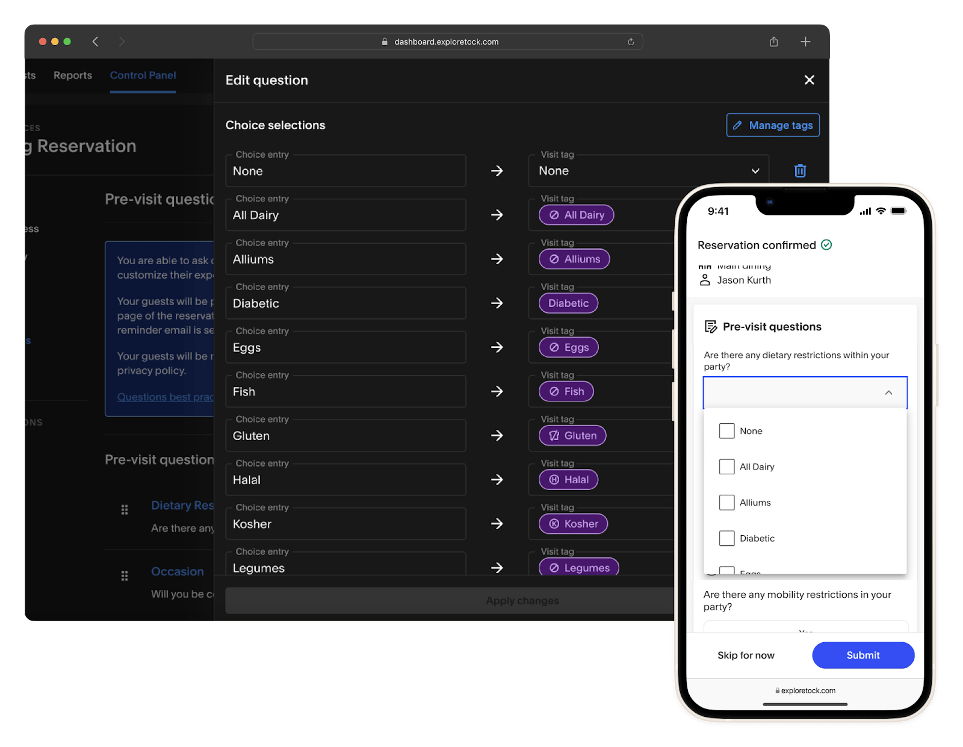Screen dimensions: 963x747
Task: Click the Apply changes button
Action: pyautogui.click(x=522, y=600)
